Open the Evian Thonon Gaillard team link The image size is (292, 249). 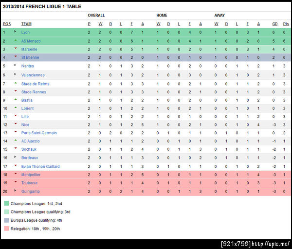[x=40, y=166]
